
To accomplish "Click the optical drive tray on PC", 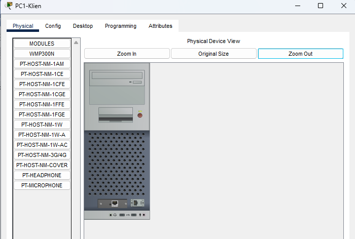I will tap(117, 75).
